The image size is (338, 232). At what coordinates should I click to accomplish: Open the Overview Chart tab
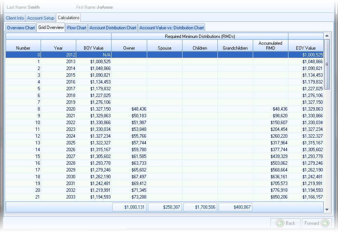(x=21, y=28)
